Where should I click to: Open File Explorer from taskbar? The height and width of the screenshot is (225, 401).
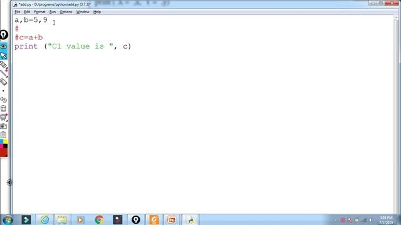click(62, 219)
